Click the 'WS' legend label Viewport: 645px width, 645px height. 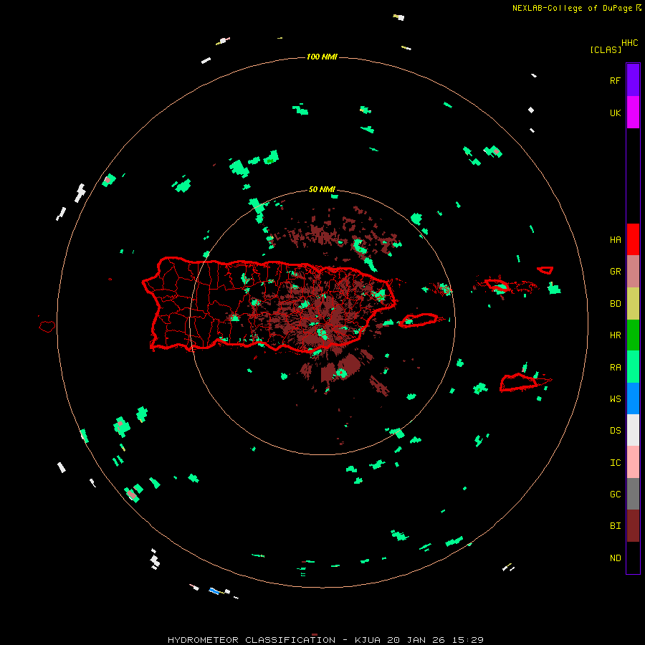click(615, 399)
